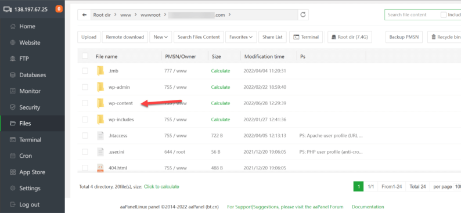
Task: Click the wp-admin folder icon
Action: [x=100, y=87]
